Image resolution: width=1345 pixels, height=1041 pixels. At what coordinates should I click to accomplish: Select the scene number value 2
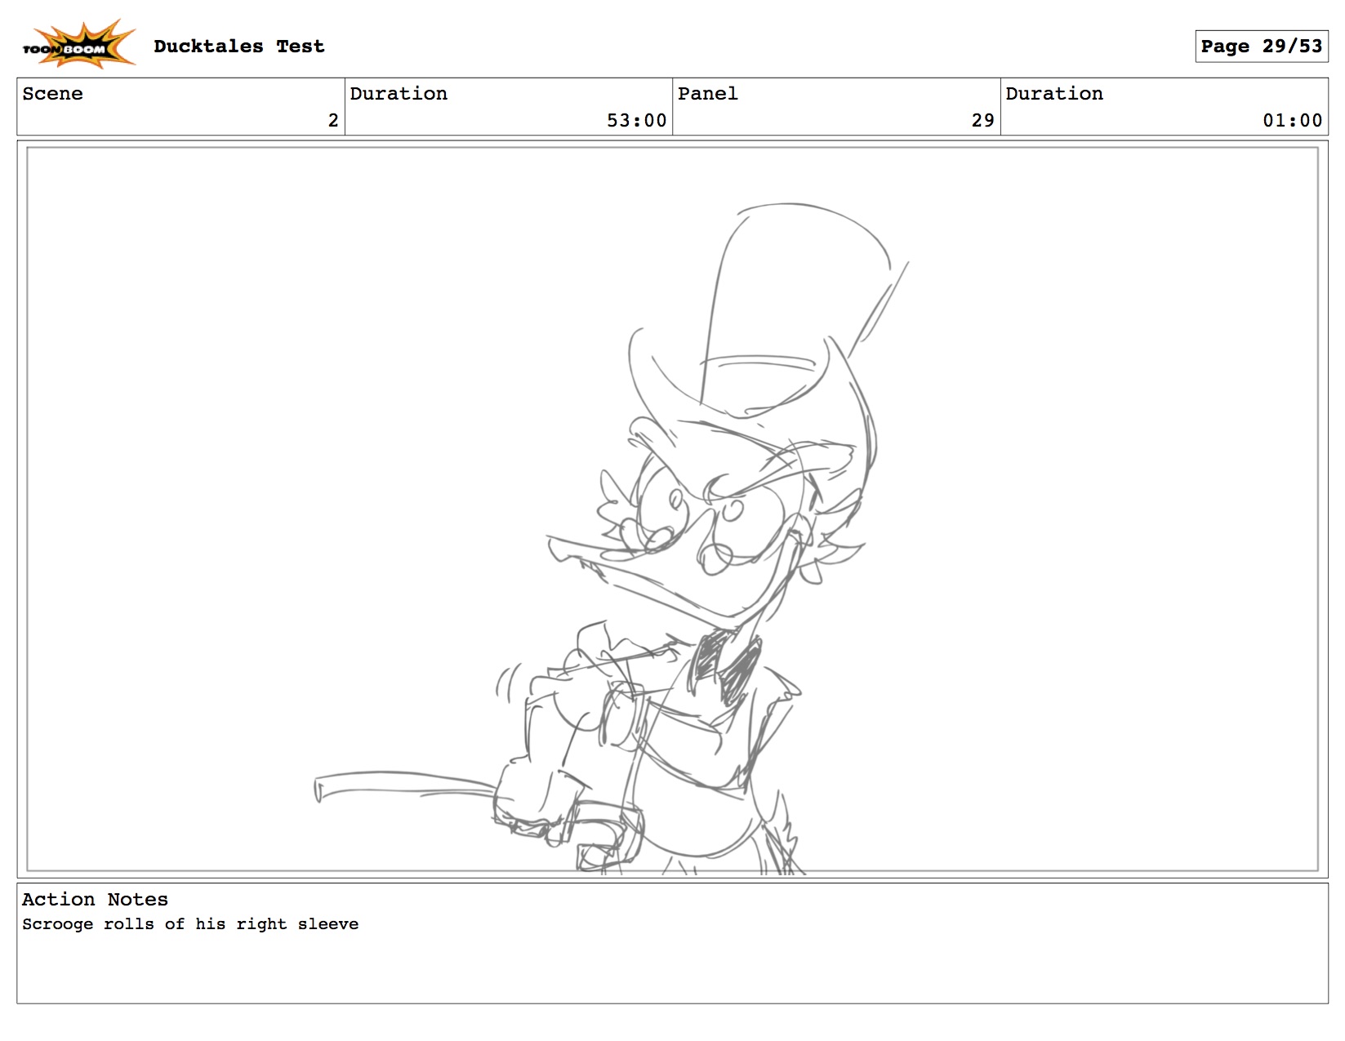click(332, 121)
